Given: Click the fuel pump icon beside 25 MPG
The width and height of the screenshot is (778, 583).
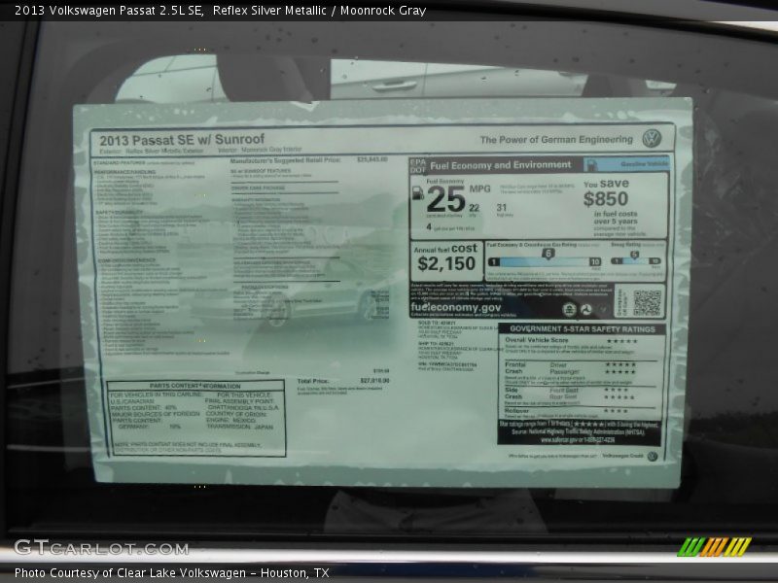Looking at the screenshot, I should click(x=418, y=192).
